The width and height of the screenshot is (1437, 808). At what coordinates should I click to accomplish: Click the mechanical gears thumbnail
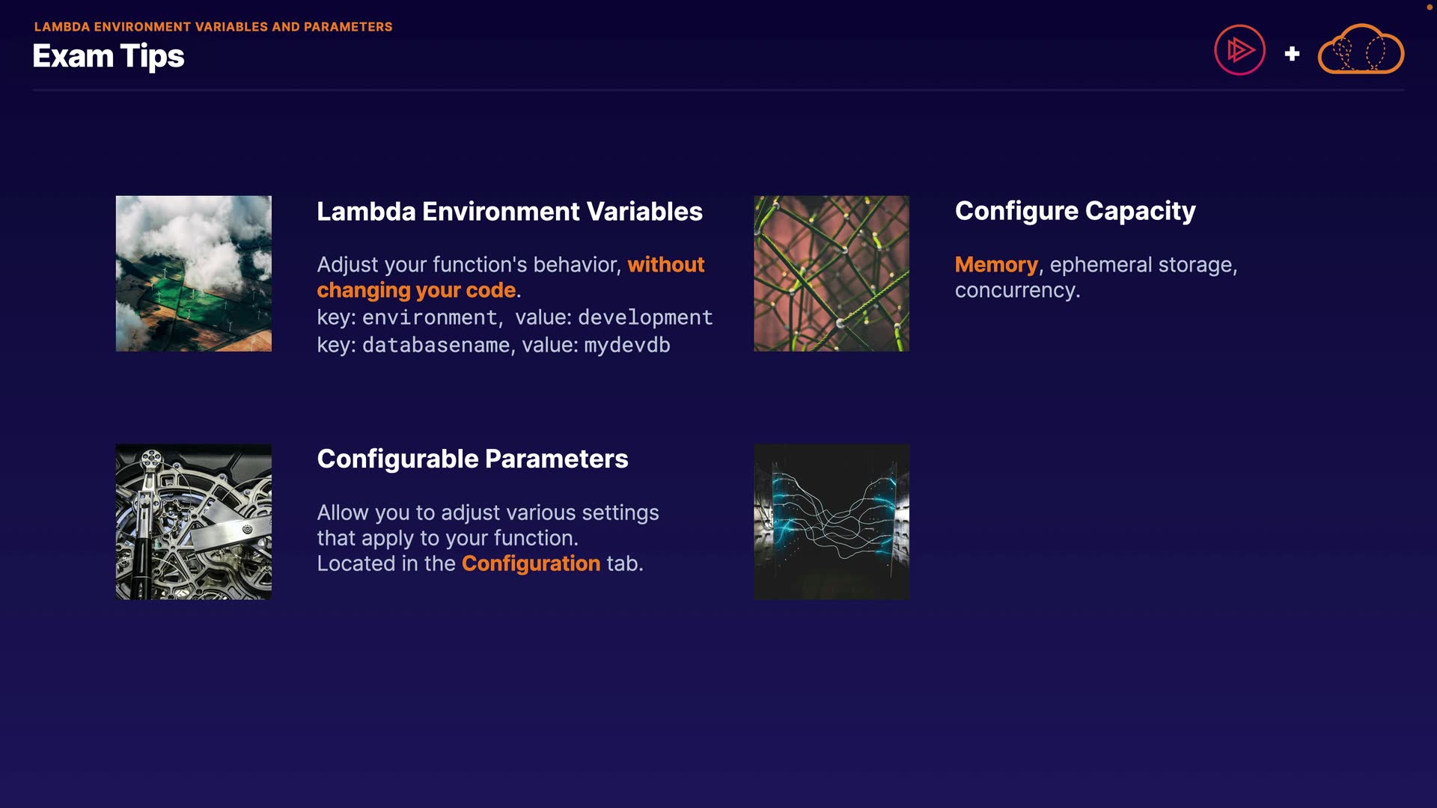(193, 521)
